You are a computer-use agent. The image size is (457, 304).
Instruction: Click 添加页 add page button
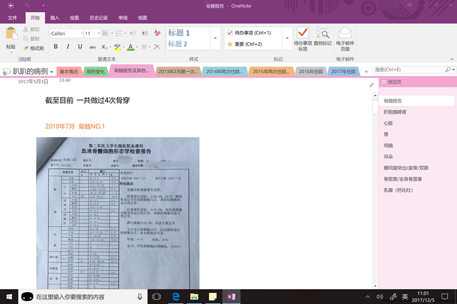[392, 82]
